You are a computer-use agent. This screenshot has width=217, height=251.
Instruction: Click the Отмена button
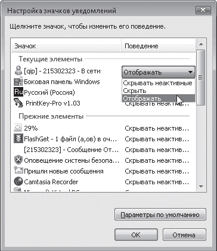(184, 235)
